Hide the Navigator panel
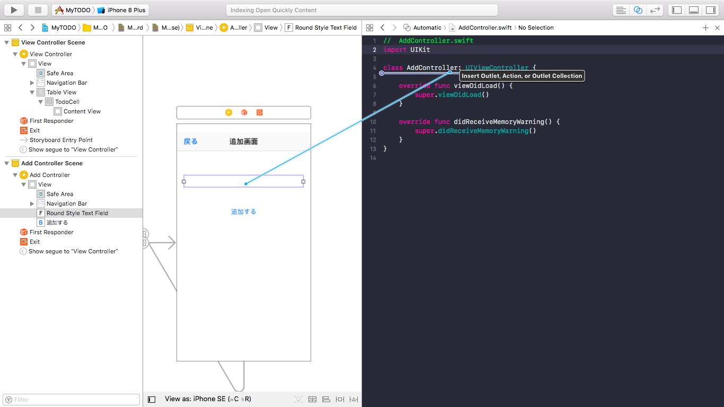 (x=676, y=10)
